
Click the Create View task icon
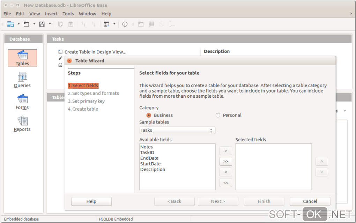[60, 65]
